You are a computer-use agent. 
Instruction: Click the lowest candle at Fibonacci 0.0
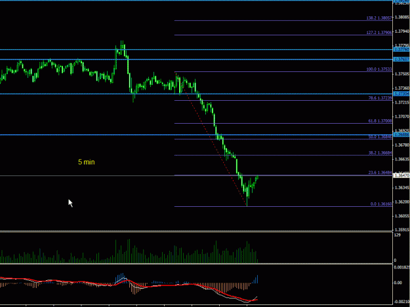point(247,196)
